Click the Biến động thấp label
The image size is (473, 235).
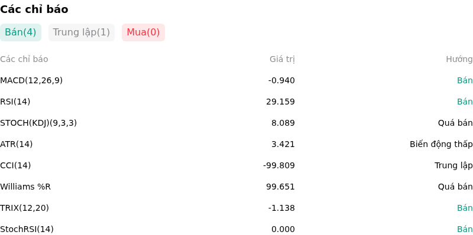441,144
